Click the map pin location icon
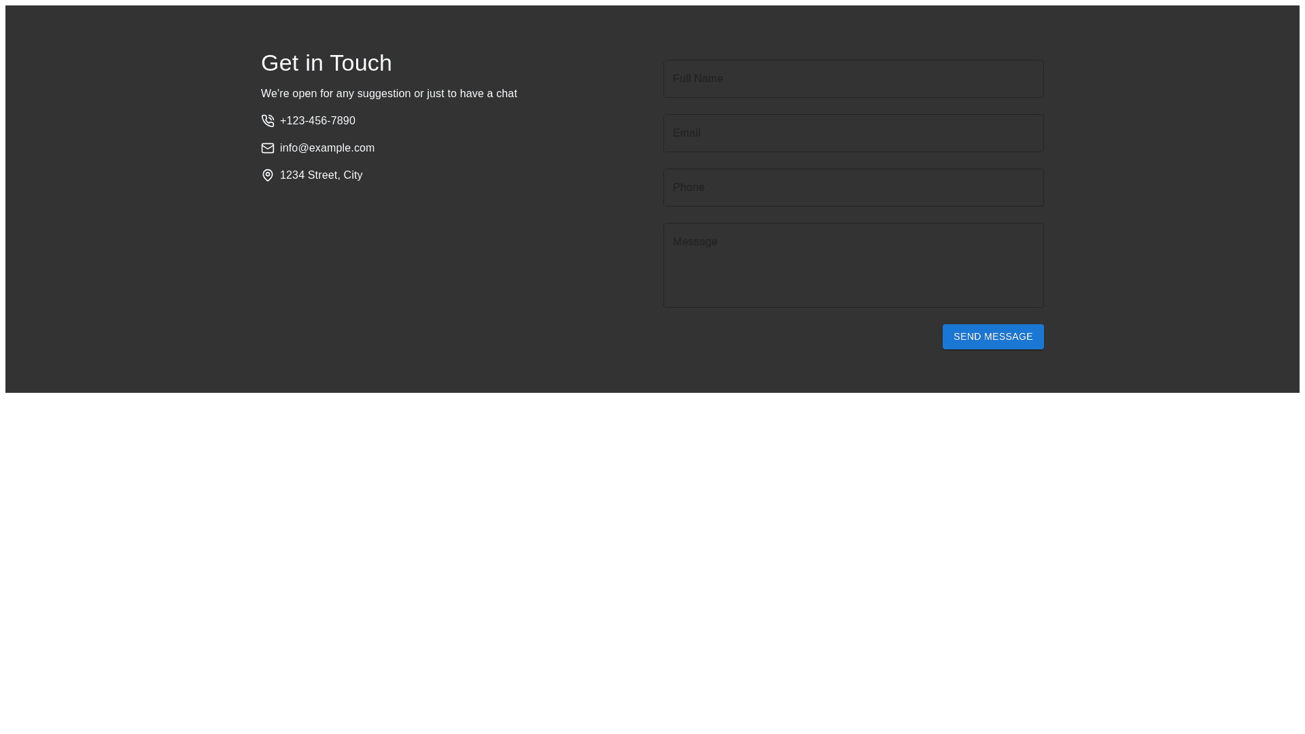The image size is (1305, 734). point(268,175)
